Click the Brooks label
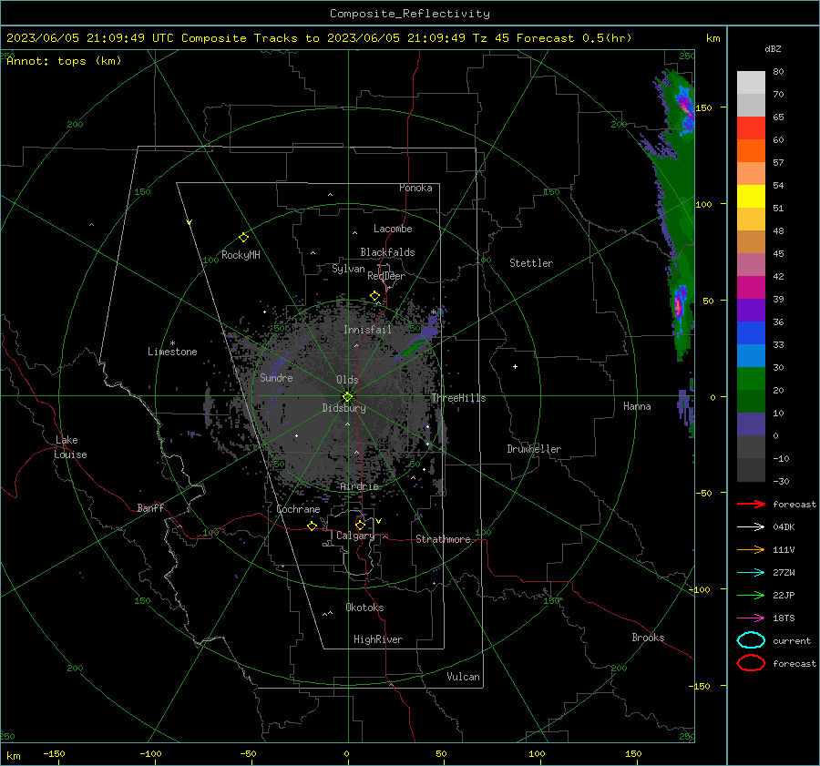 648,638
